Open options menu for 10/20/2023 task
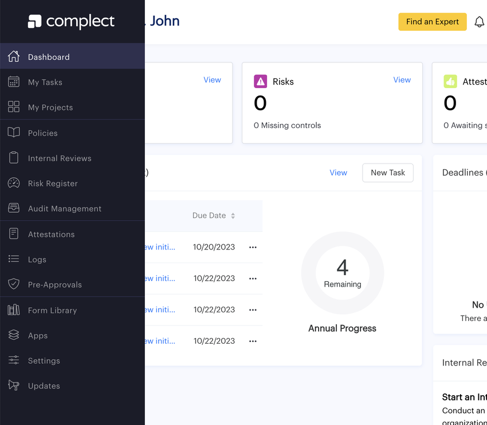The height and width of the screenshot is (425, 487). point(253,247)
